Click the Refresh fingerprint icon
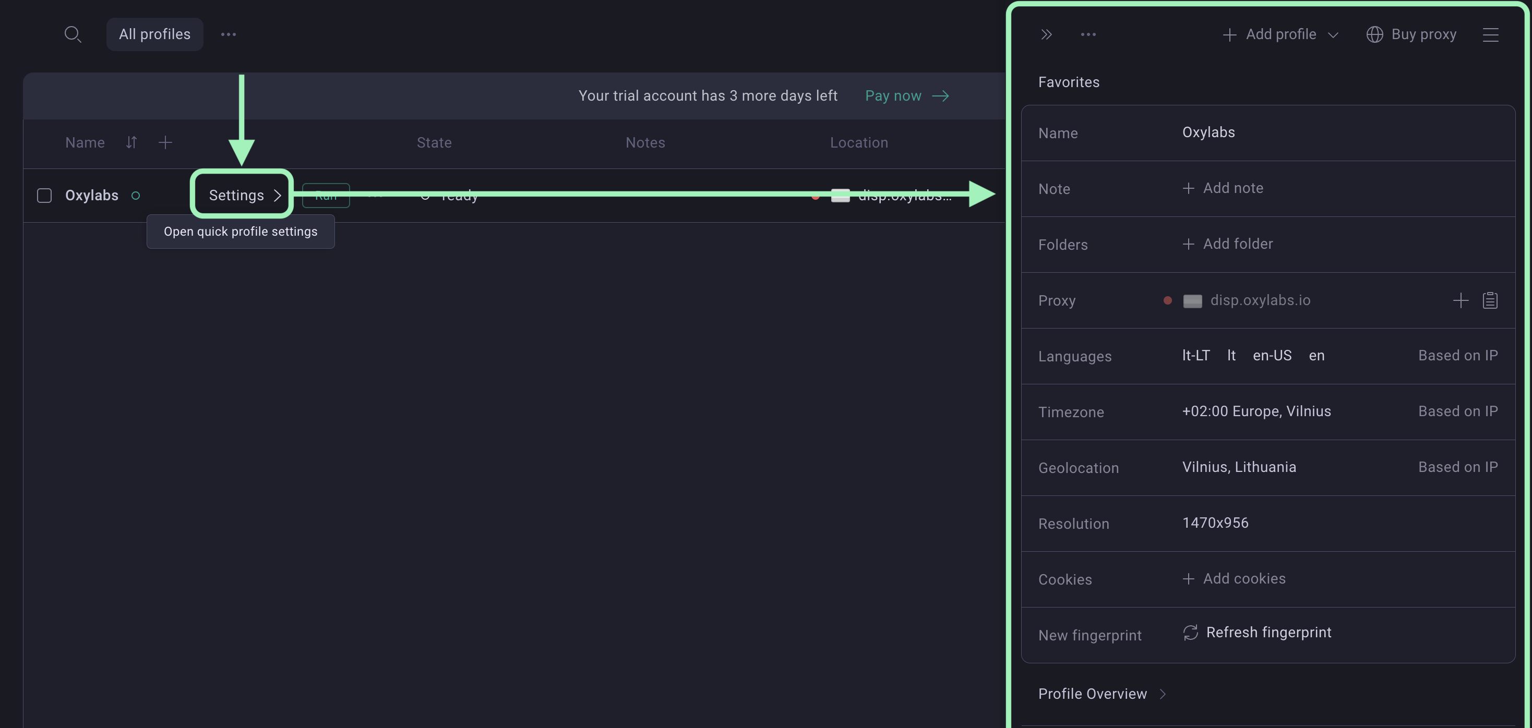This screenshot has height=728, width=1532. 1190,633
